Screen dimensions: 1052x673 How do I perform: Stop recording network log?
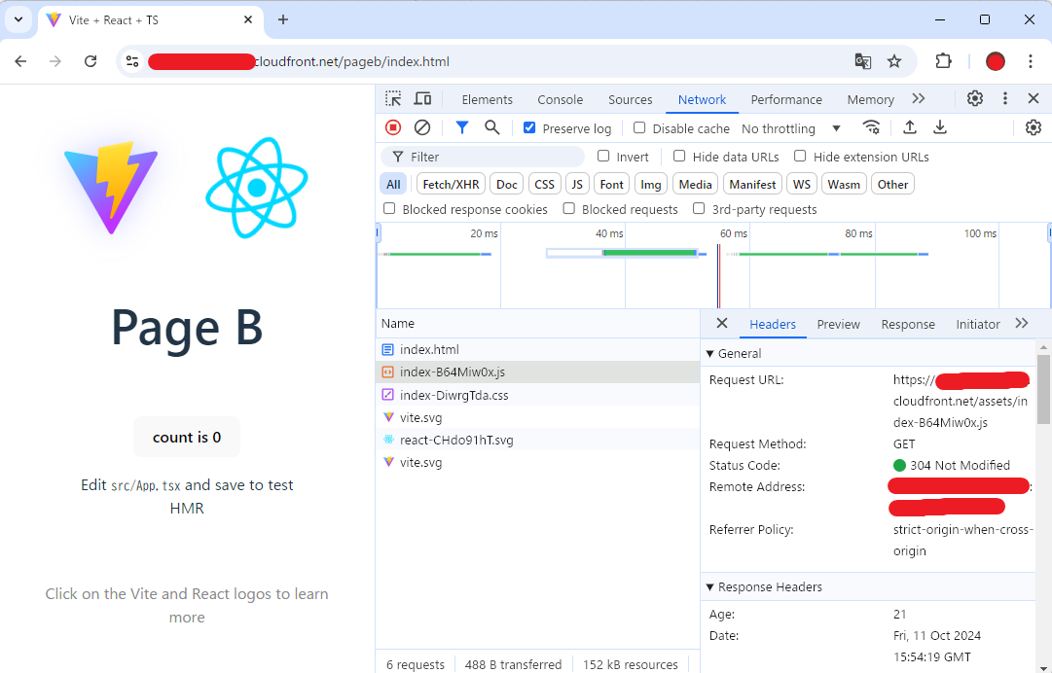coord(393,127)
